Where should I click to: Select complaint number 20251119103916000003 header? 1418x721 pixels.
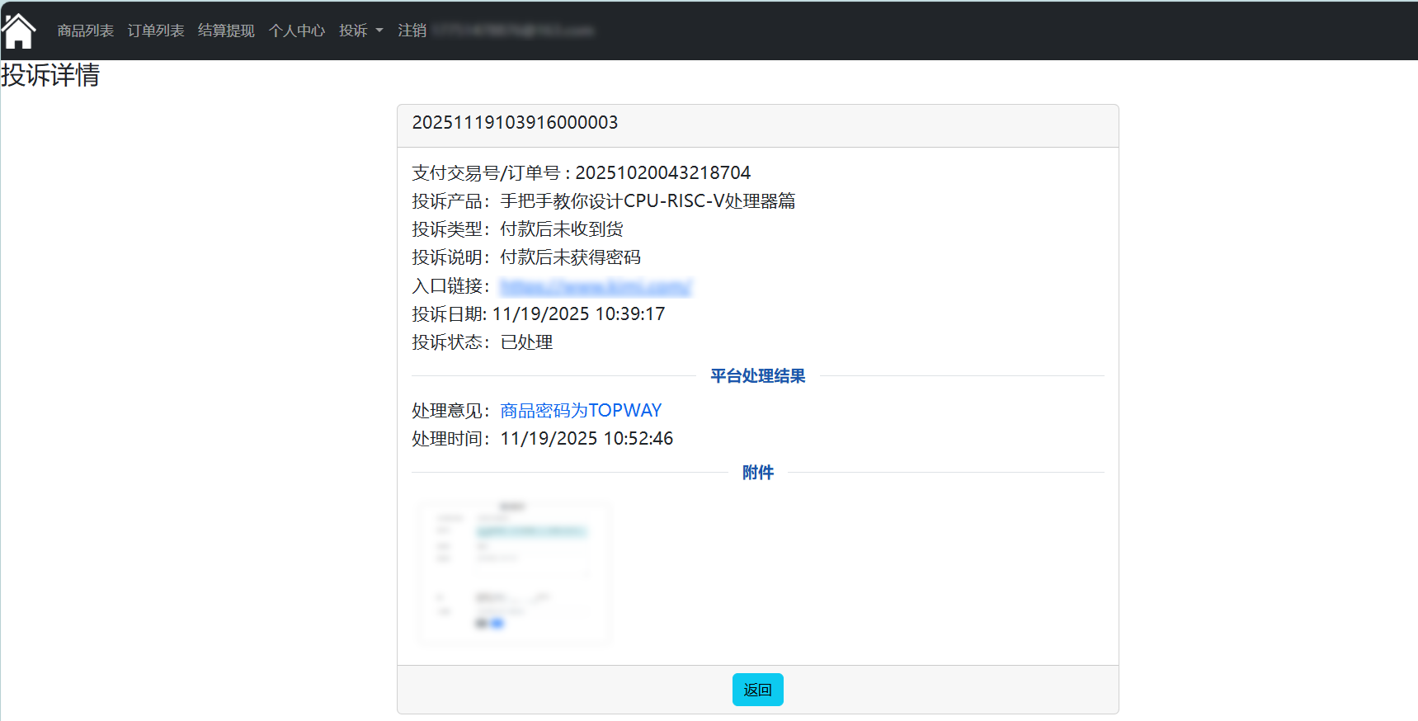tap(515, 123)
